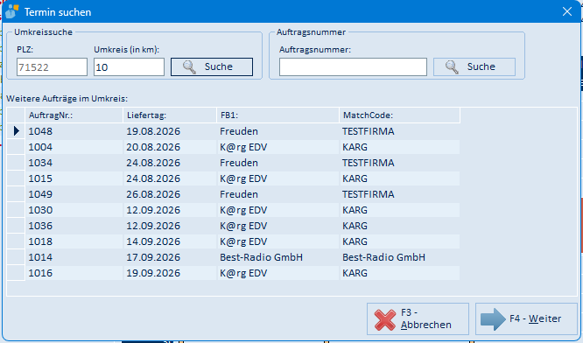The height and width of the screenshot is (343, 583).
Task: Select order number 1015
Action: pos(40,178)
